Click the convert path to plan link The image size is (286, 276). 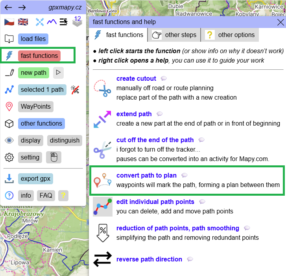tap(146, 175)
